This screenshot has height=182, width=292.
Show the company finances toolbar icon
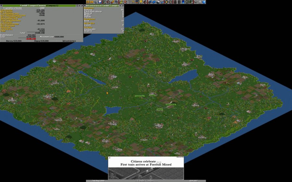click(121, 2)
